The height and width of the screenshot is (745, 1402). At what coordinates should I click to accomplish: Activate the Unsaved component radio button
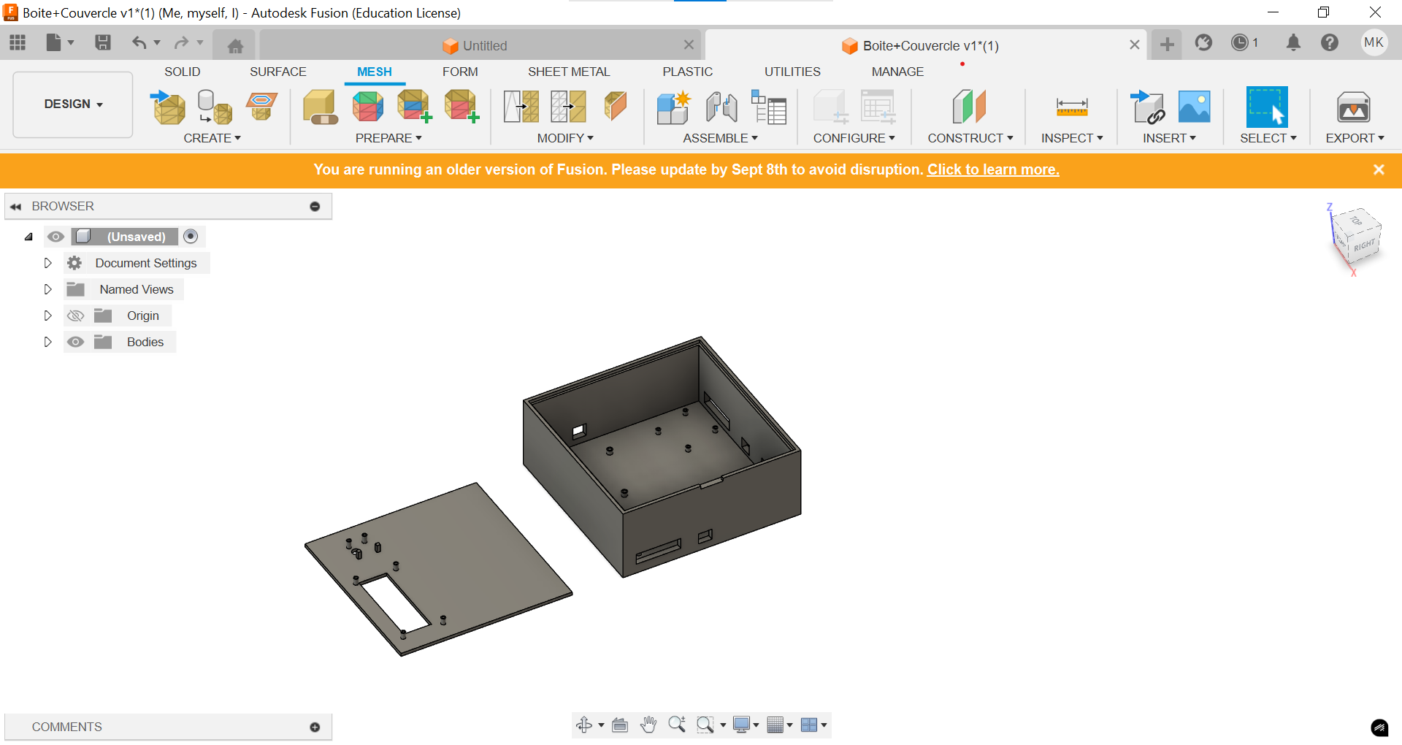point(191,236)
